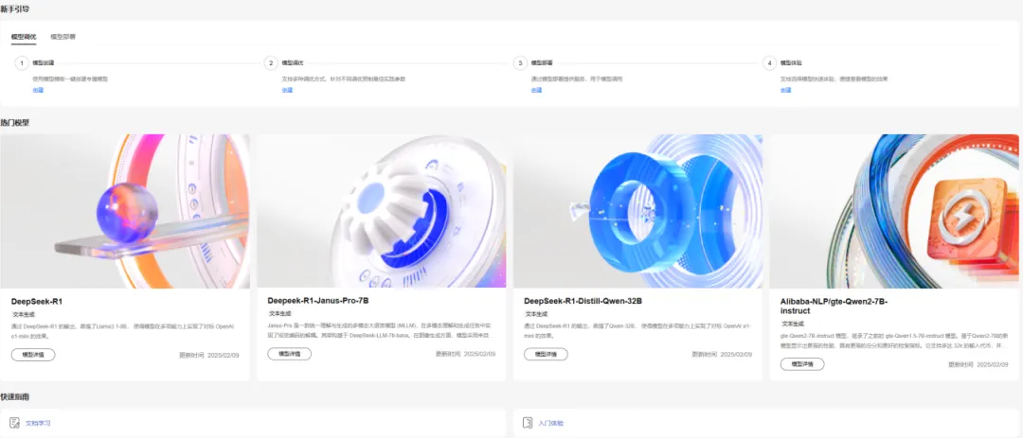Open 模型详情 for Deepeek-R1-Janus-Pro-7B
Viewport: 1023px width, 438px height.
290,353
